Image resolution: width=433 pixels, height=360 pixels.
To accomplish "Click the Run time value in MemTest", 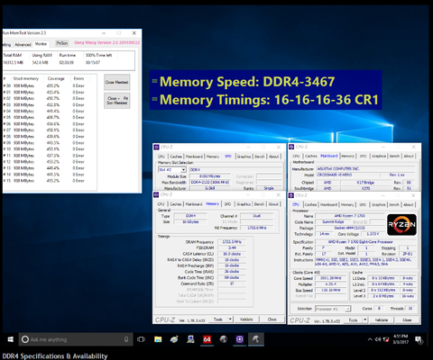I will (66, 62).
